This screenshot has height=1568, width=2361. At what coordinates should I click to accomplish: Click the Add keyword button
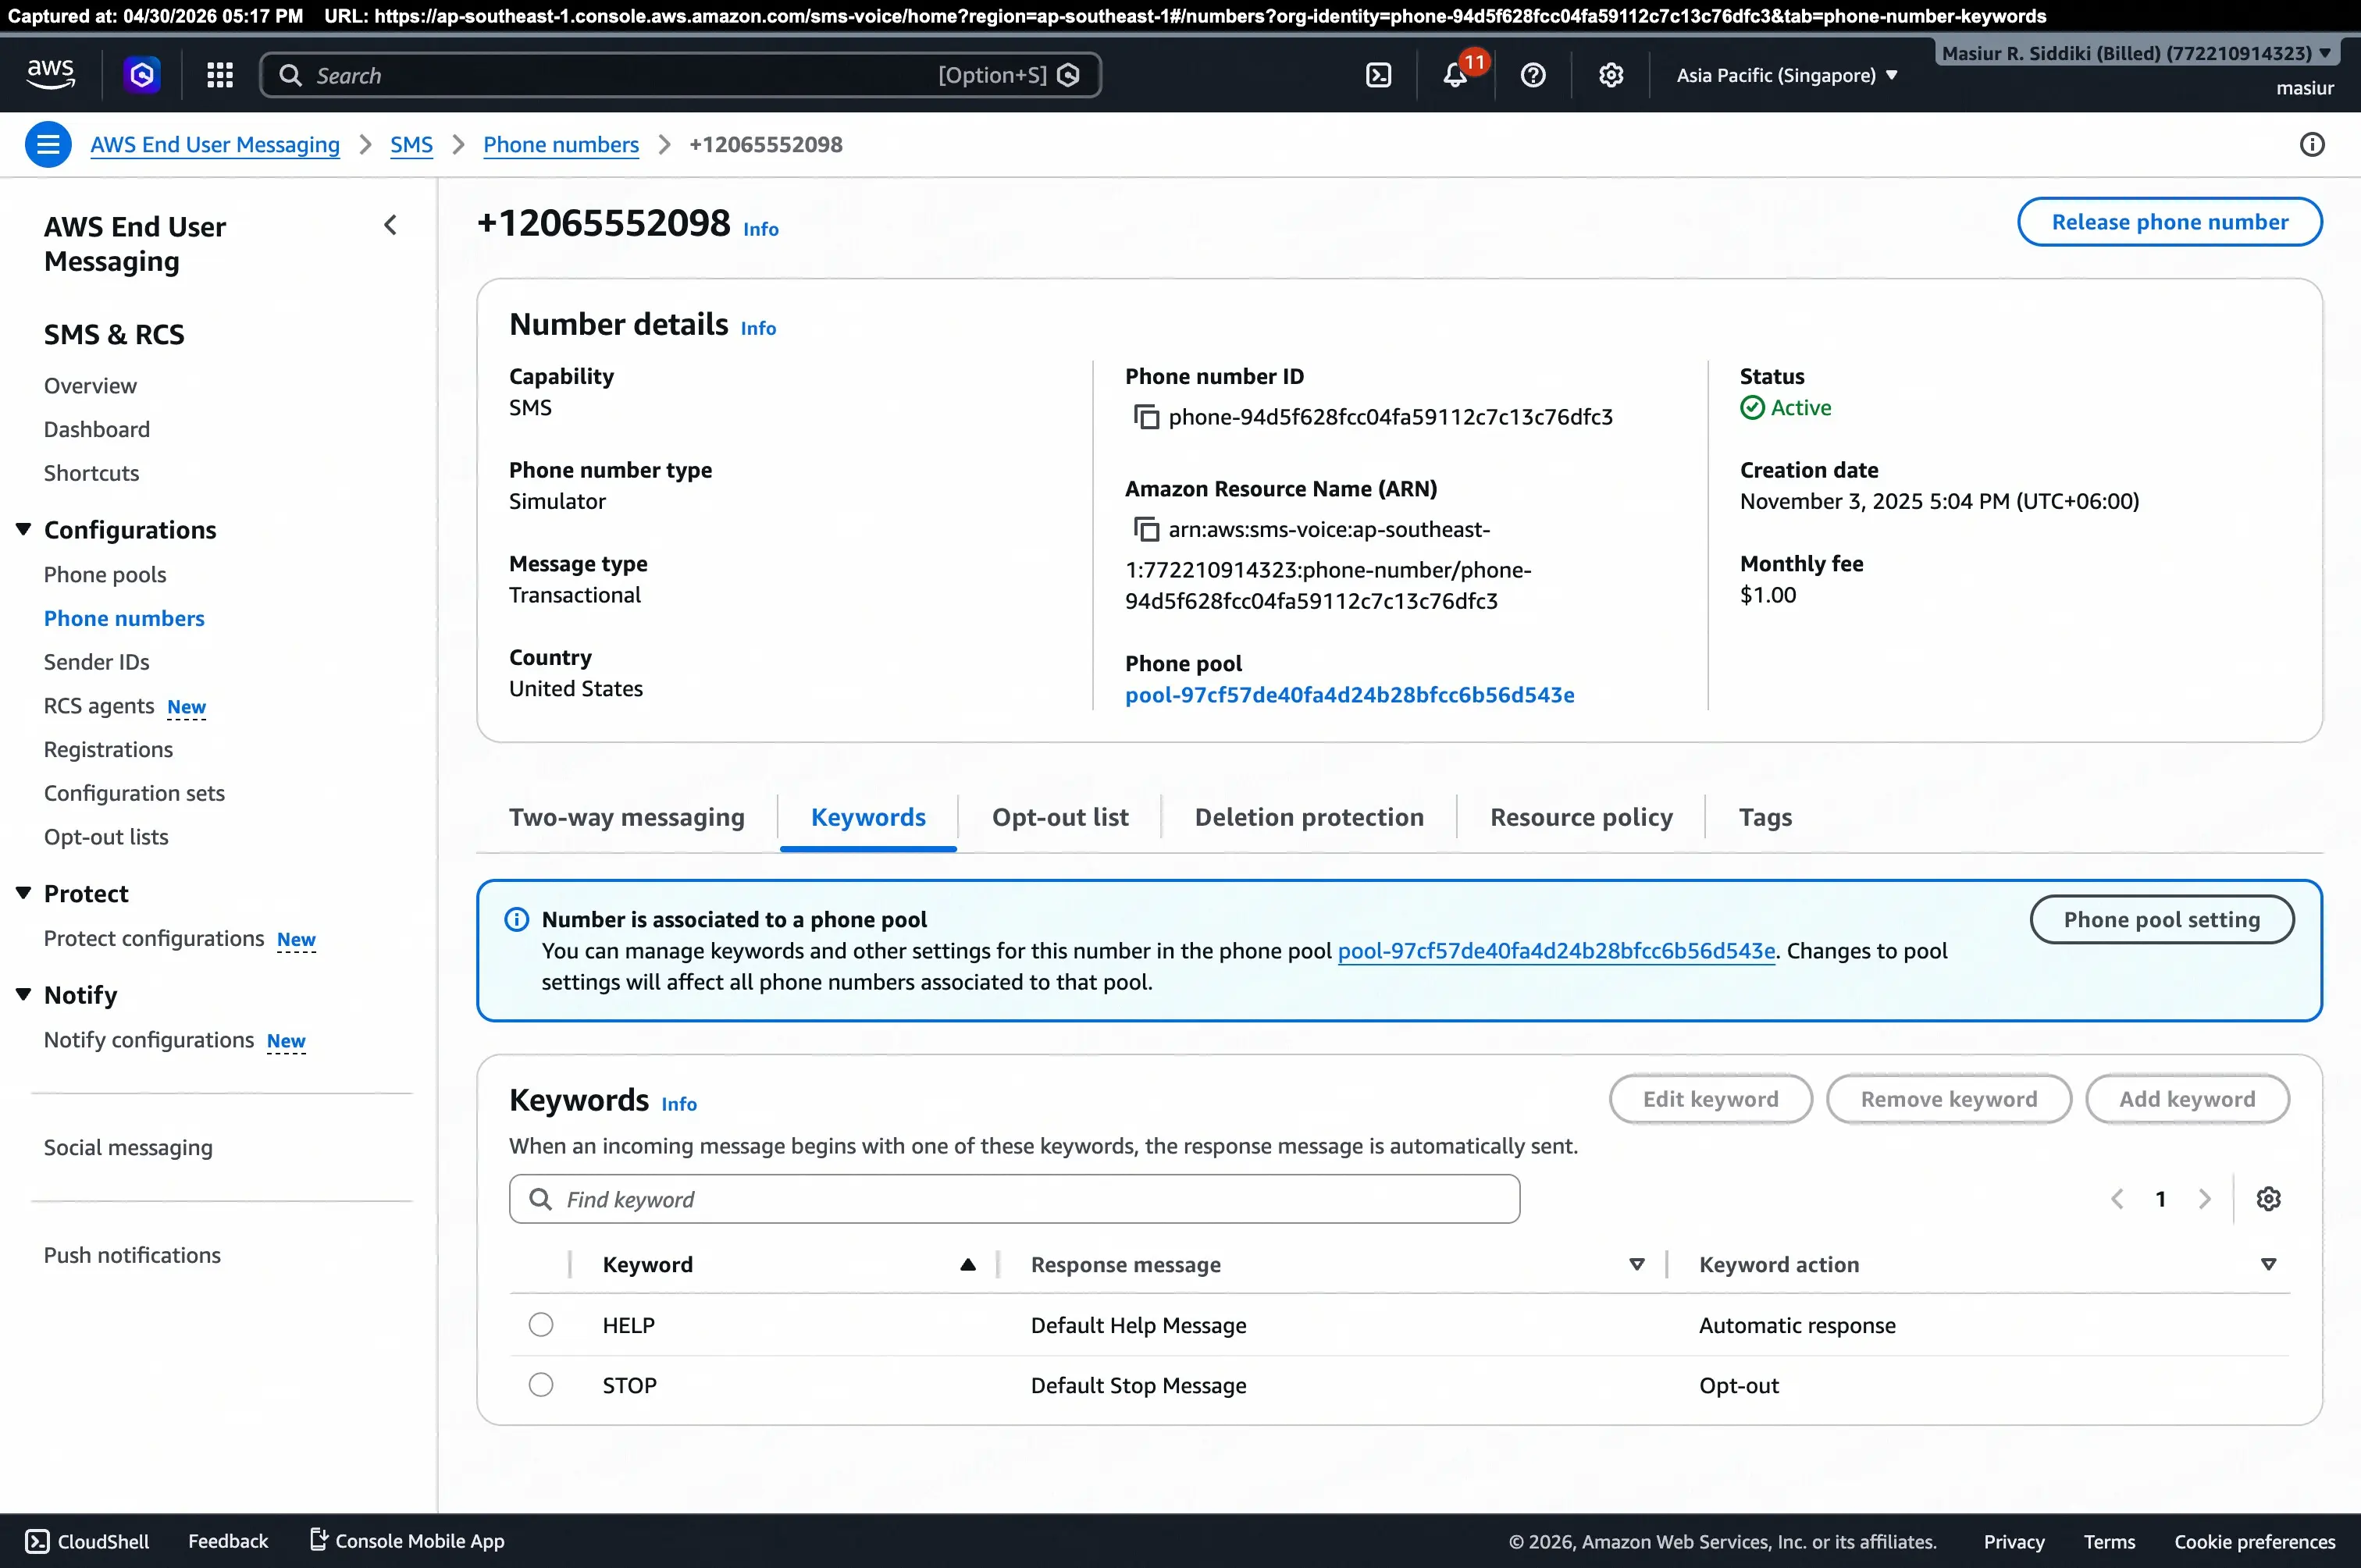2187,1099
